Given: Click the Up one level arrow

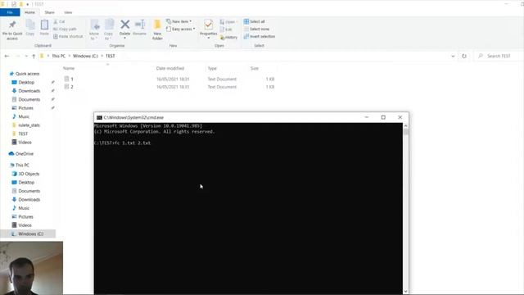Looking at the screenshot, I should [34, 56].
